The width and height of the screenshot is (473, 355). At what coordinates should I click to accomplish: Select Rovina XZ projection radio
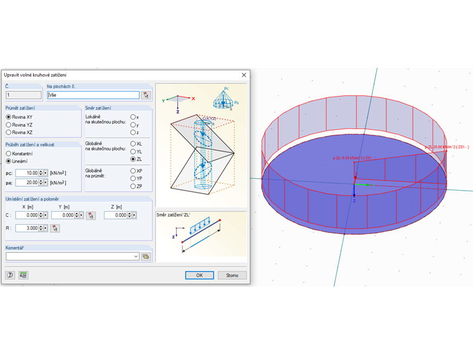9,132
